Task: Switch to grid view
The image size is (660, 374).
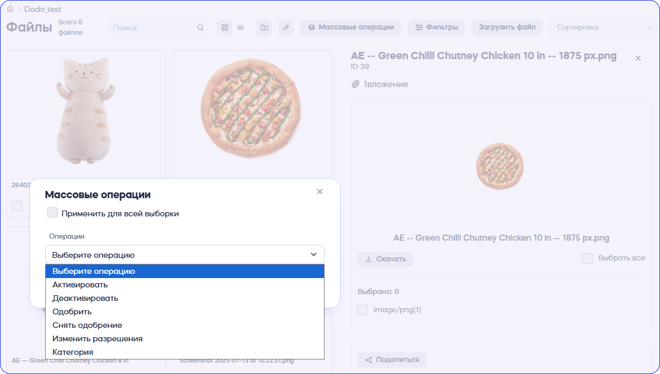Action: point(225,27)
